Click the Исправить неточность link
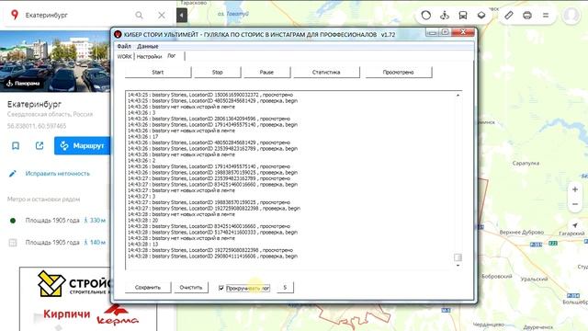This screenshot has width=588, height=331. pos(57,174)
